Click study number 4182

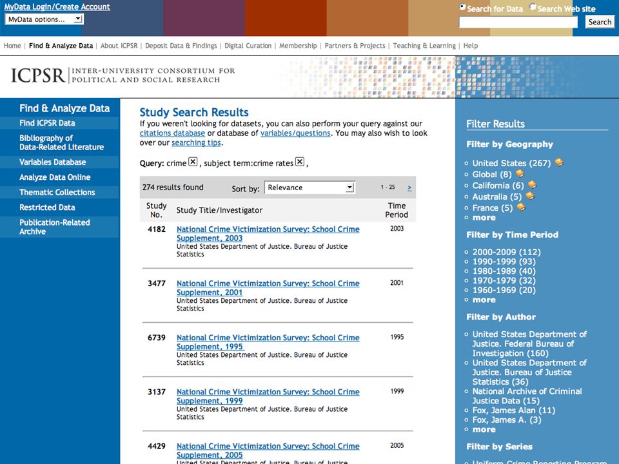click(157, 229)
